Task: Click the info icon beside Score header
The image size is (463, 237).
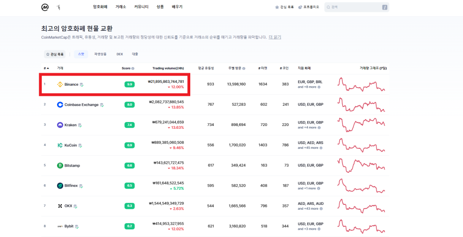Action: pyautogui.click(x=133, y=68)
